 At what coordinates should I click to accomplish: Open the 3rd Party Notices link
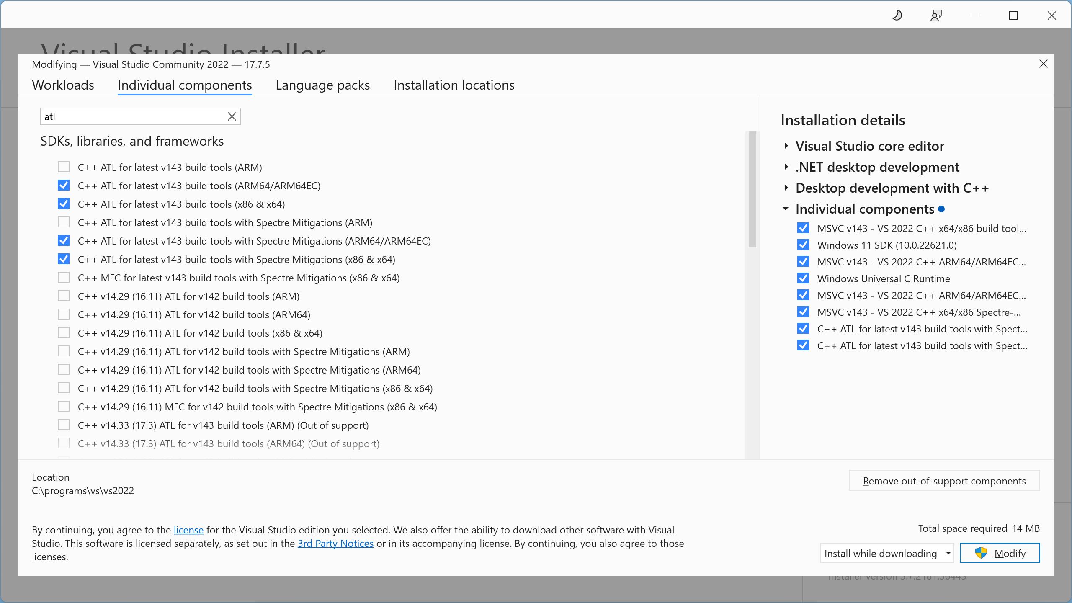point(335,544)
